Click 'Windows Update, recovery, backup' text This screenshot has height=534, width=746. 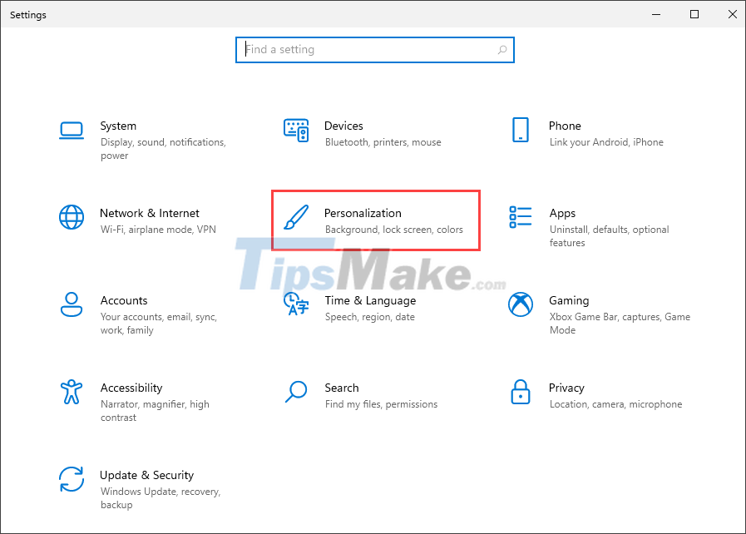tap(161, 498)
